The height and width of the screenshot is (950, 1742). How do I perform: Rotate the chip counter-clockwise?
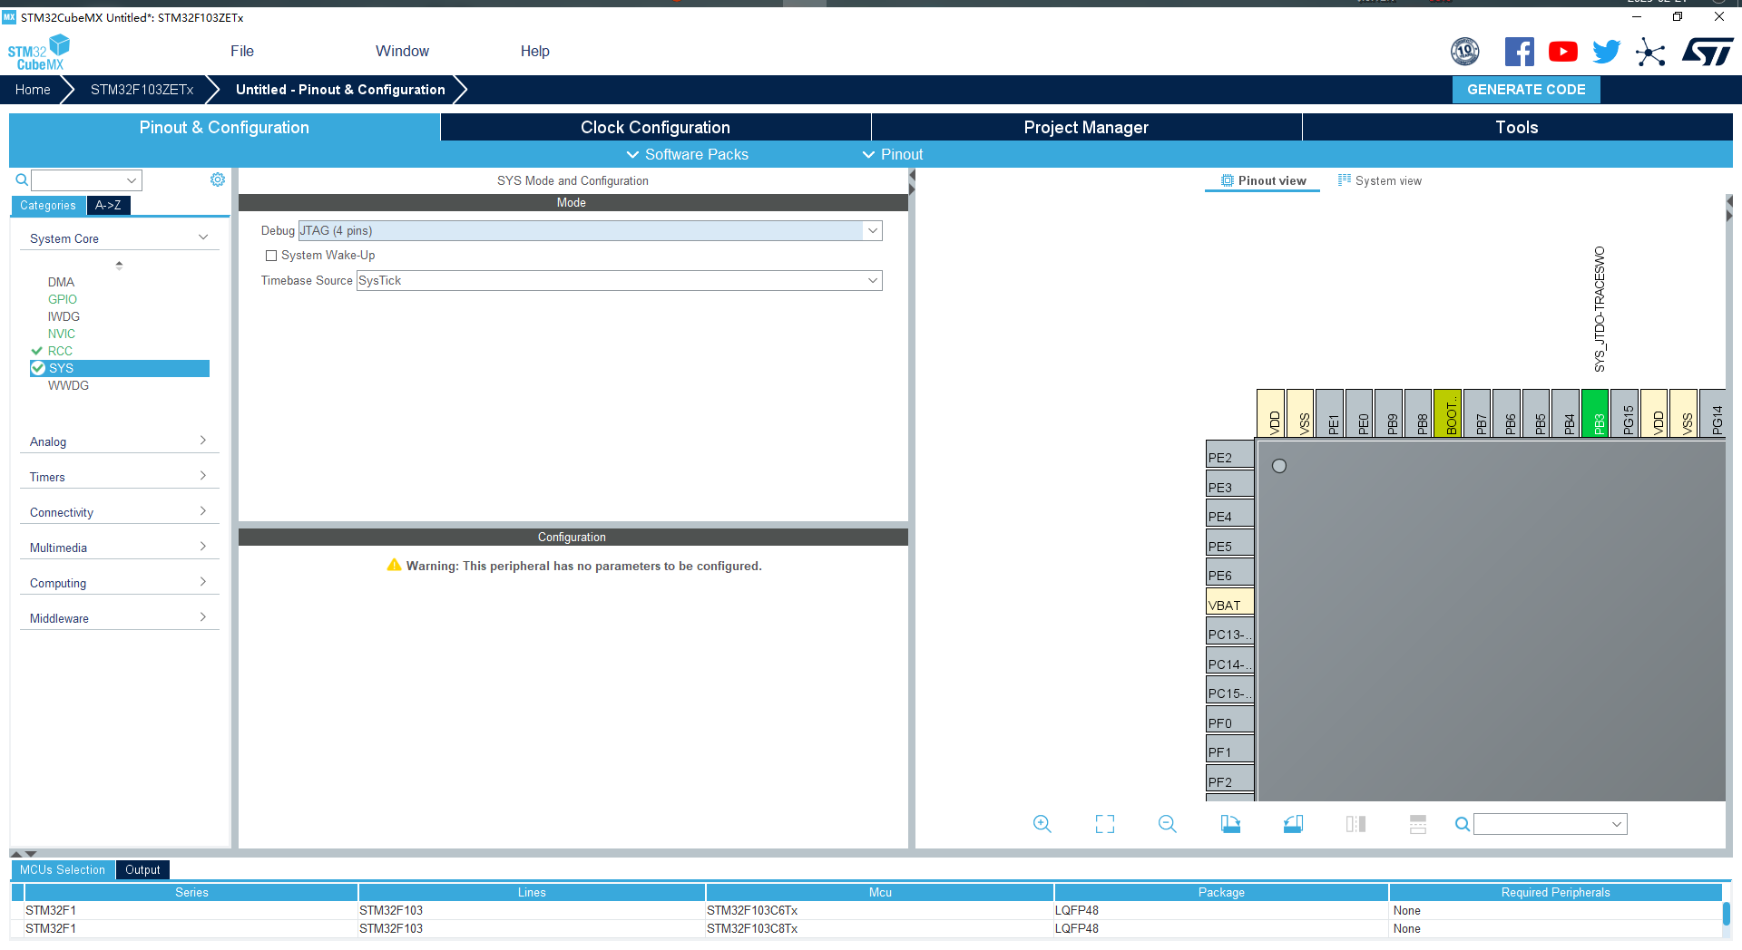(x=1293, y=824)
